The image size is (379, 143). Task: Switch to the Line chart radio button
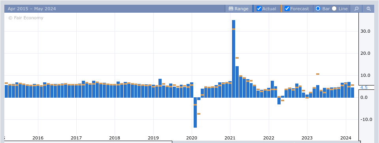[x=334, y=9]
